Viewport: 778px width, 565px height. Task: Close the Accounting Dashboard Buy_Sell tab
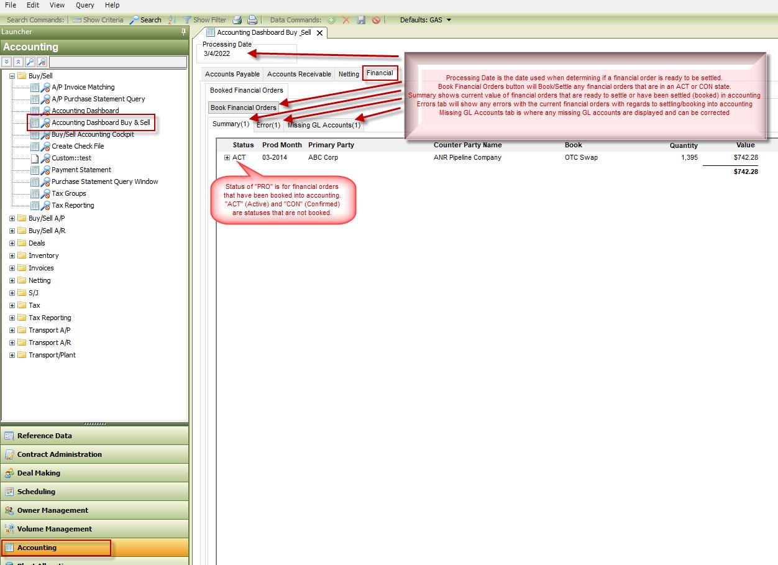tap(319, 33)
